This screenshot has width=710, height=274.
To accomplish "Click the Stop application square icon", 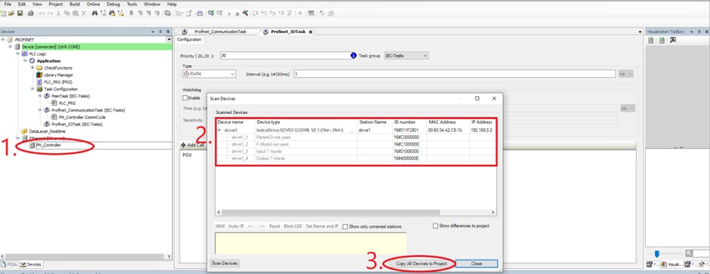I will pyautogui.click(x=237, y=14).
